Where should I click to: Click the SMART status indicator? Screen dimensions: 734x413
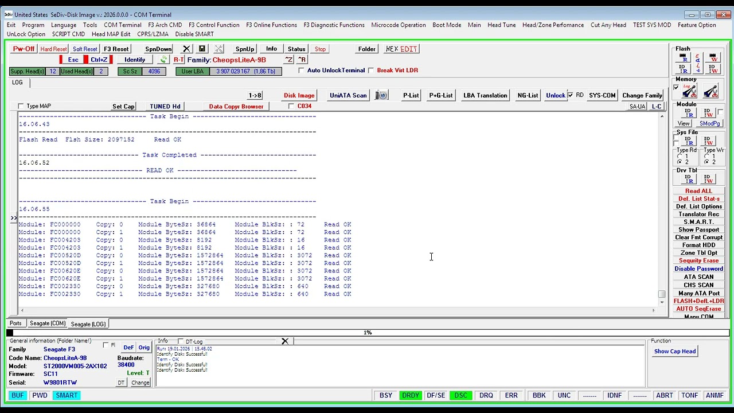(67, 395)
